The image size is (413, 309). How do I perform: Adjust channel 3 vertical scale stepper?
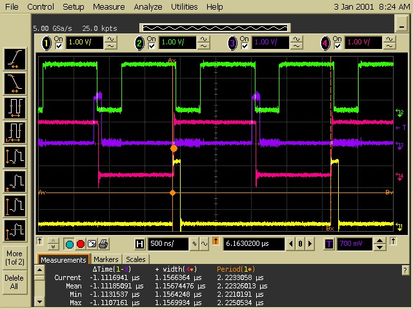[296, 42]
